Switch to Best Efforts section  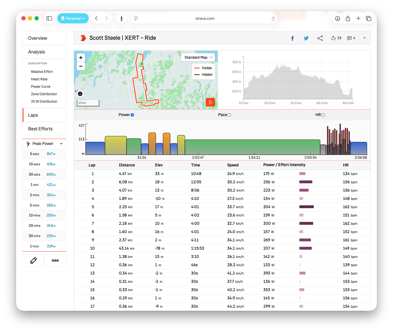pos(40,129)
